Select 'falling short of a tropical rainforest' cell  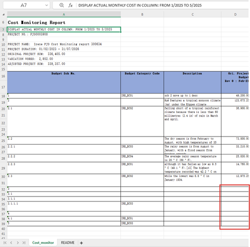point(192,121)
